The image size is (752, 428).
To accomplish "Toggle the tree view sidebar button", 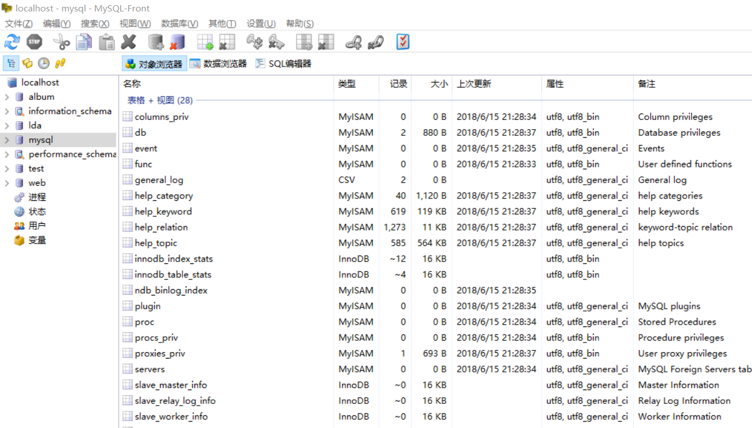I will coord(11,63).
